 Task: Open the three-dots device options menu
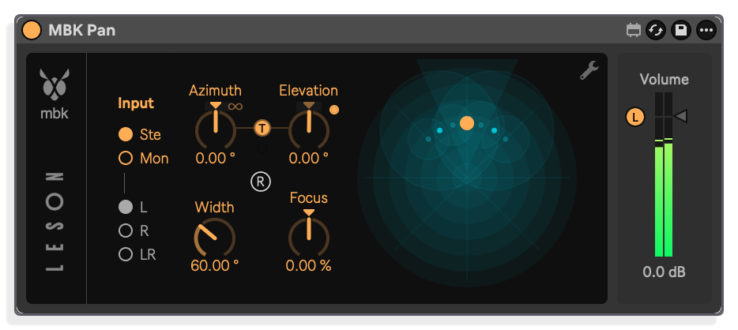tap(706, 31)
